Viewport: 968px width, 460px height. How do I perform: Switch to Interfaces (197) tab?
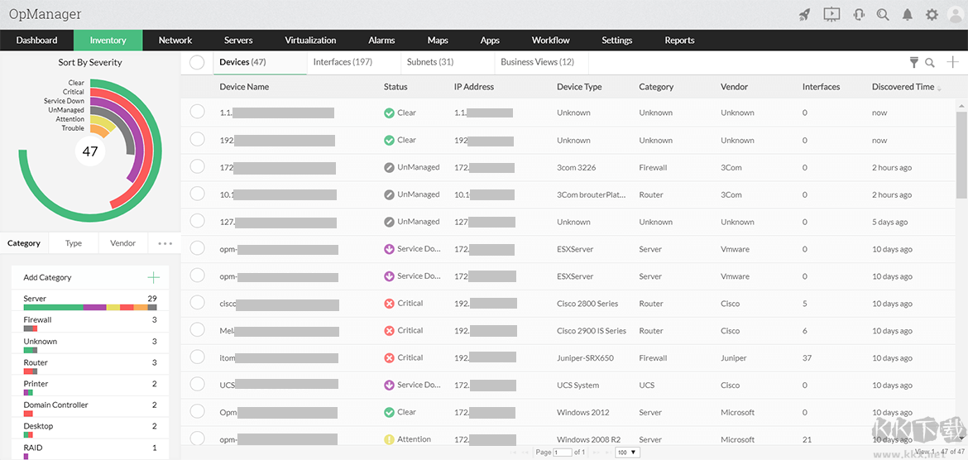343,62
